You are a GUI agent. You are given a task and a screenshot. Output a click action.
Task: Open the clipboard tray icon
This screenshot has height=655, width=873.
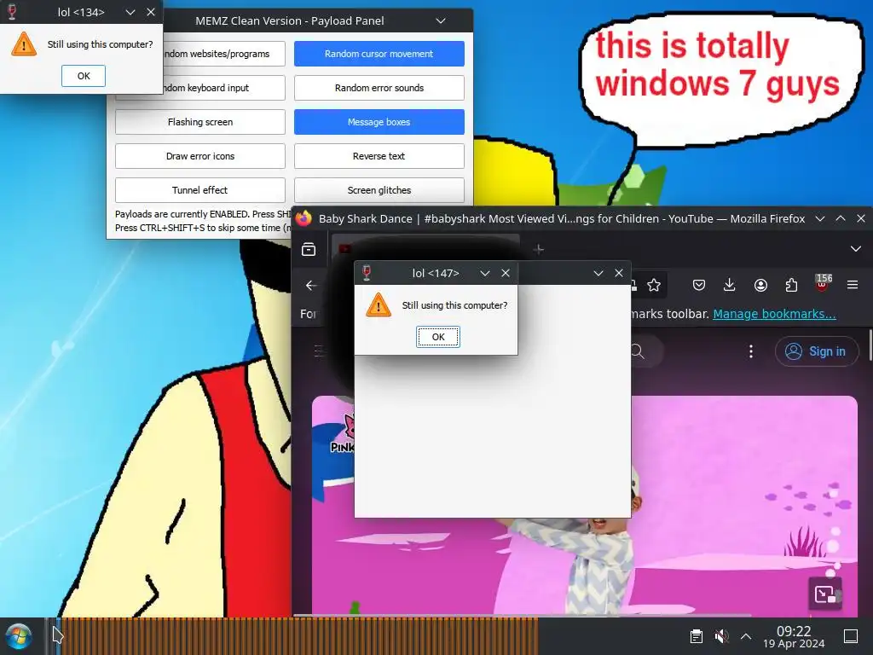696,636
